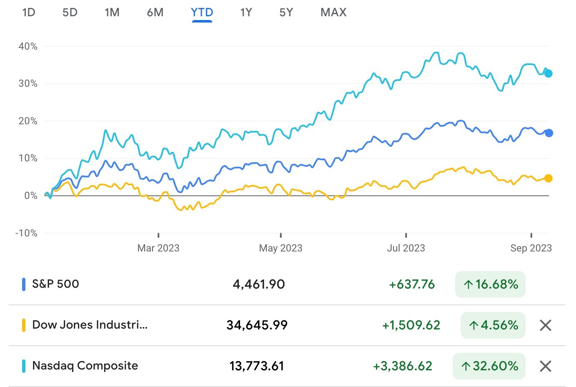Open the Nasdaq Composite index row
This screenshot has width=576, height=387.
tap(287, 366)
